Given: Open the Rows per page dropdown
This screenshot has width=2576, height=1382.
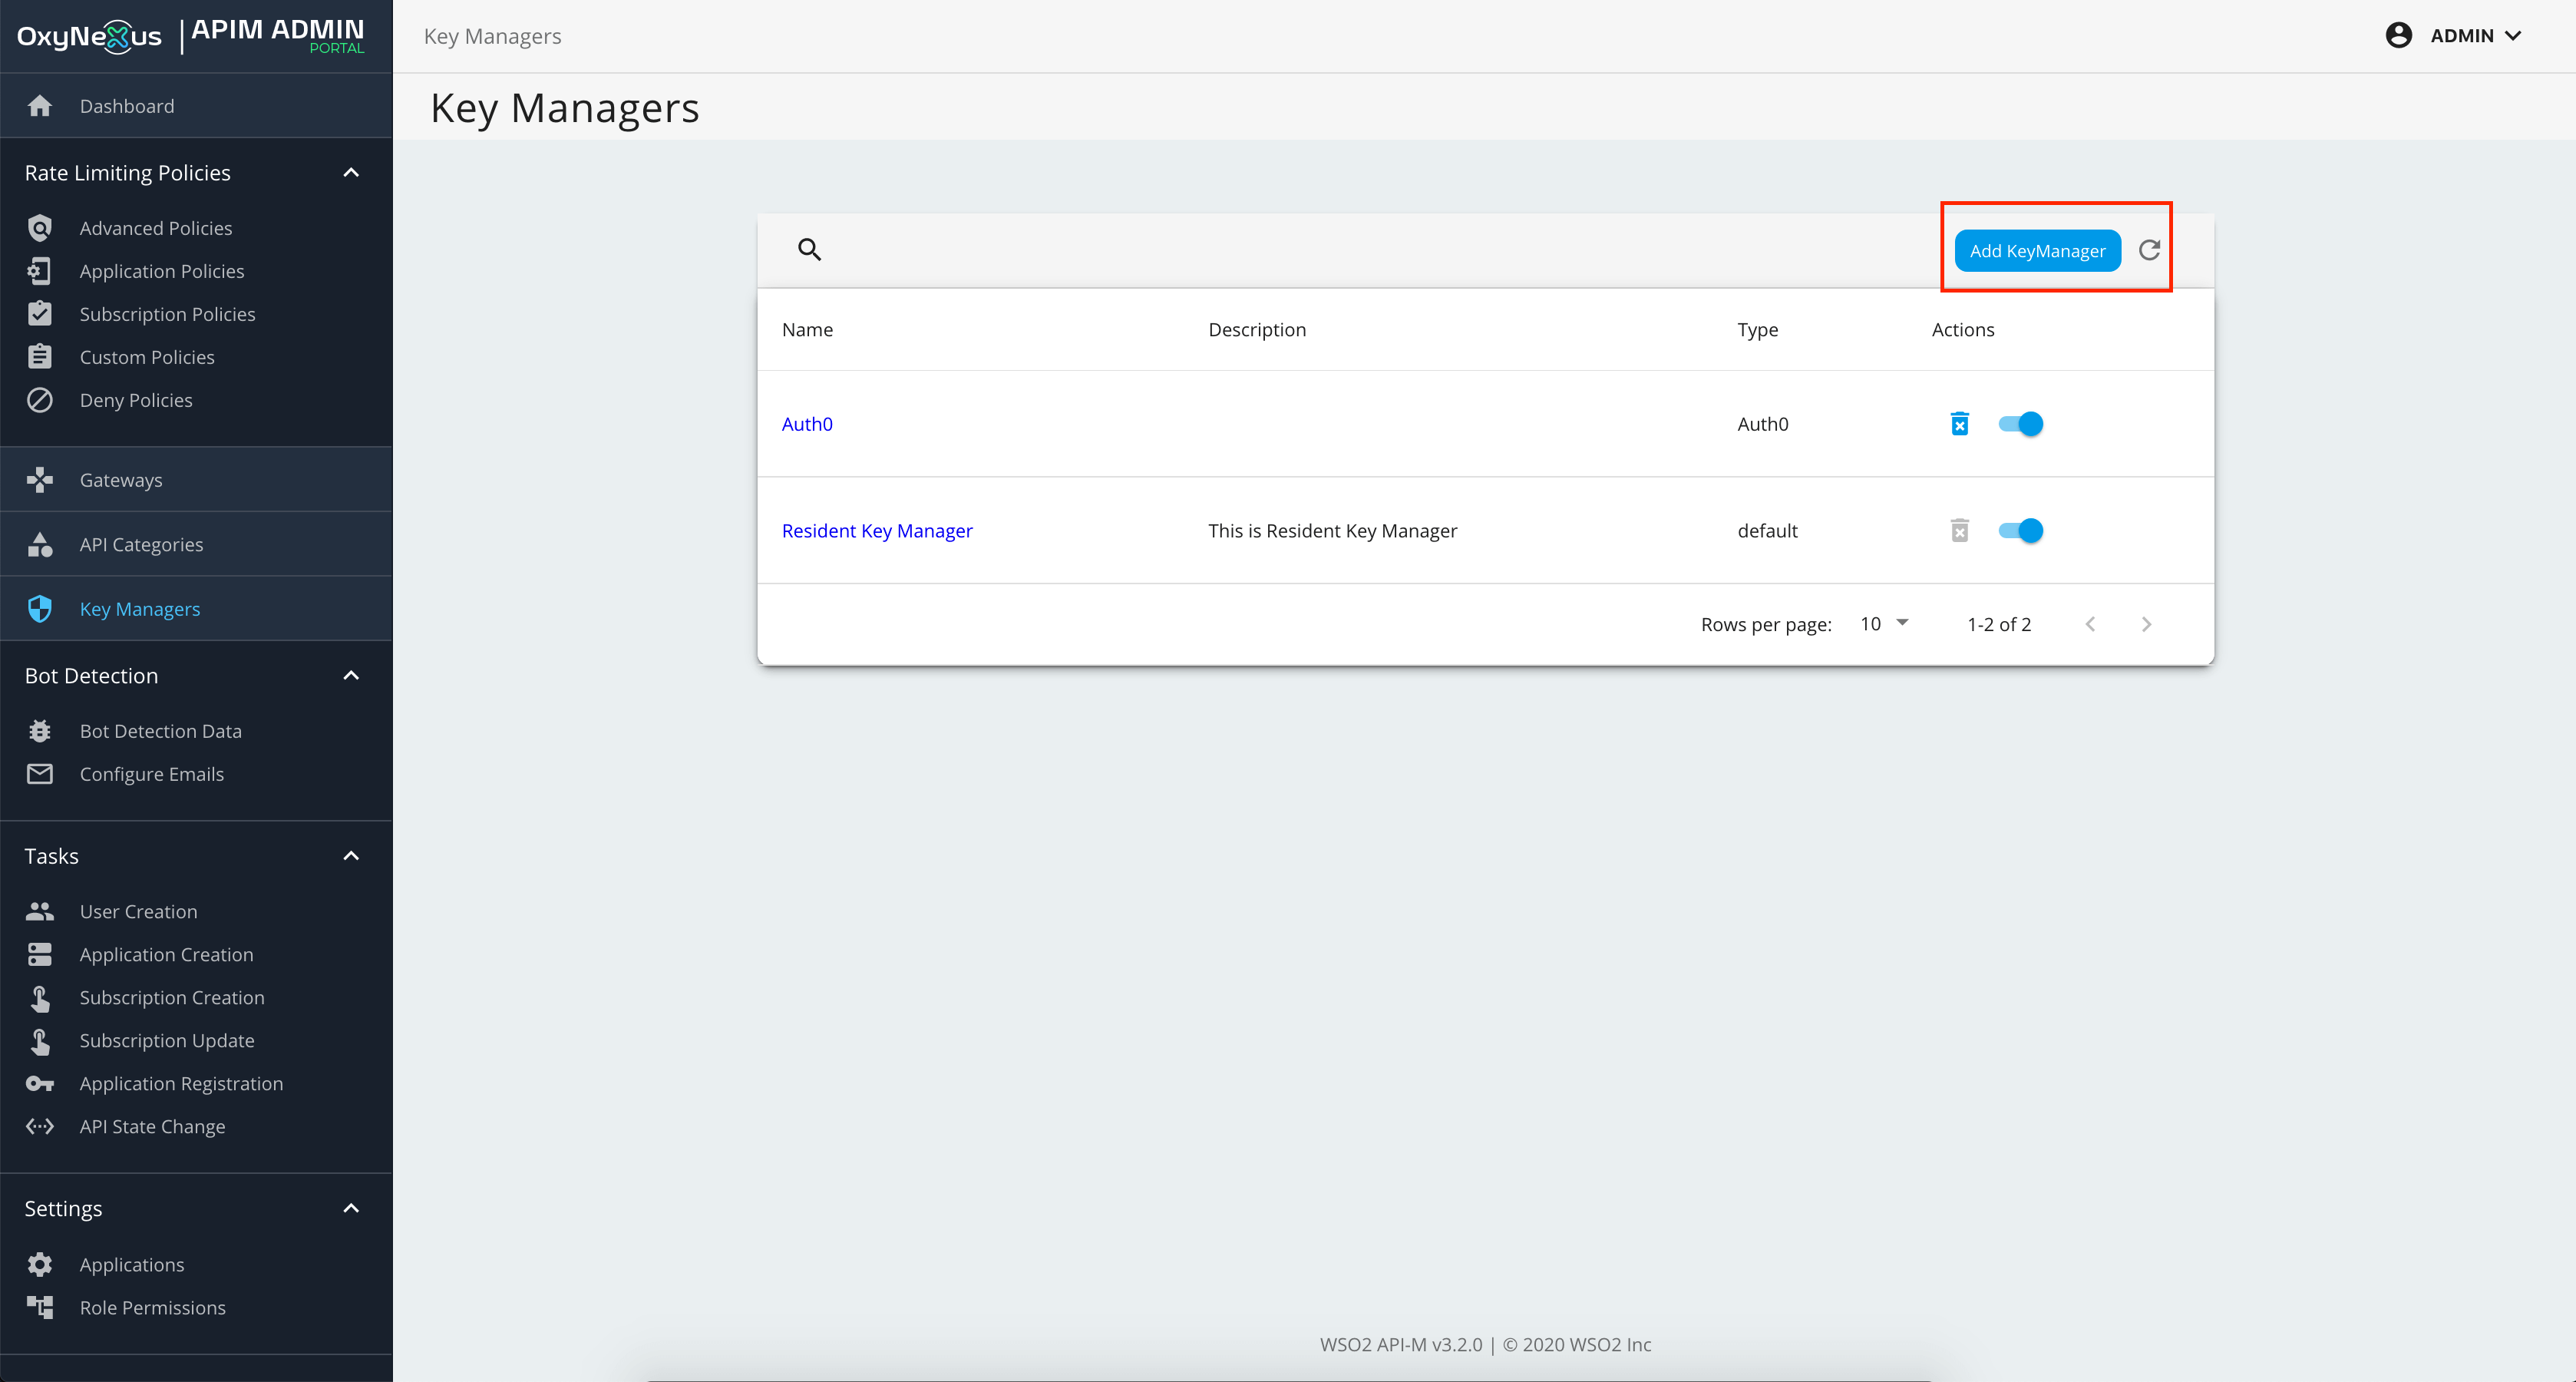Looking at the screenshot, I should point(1885,624).
